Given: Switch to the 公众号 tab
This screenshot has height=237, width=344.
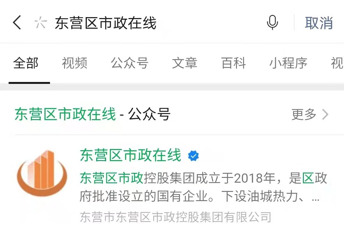Looking at the screenshot, I should coord(130,63).
